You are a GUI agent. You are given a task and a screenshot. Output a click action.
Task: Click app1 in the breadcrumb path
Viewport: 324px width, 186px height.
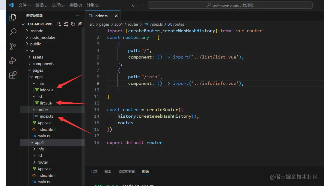tap(118, 24)
